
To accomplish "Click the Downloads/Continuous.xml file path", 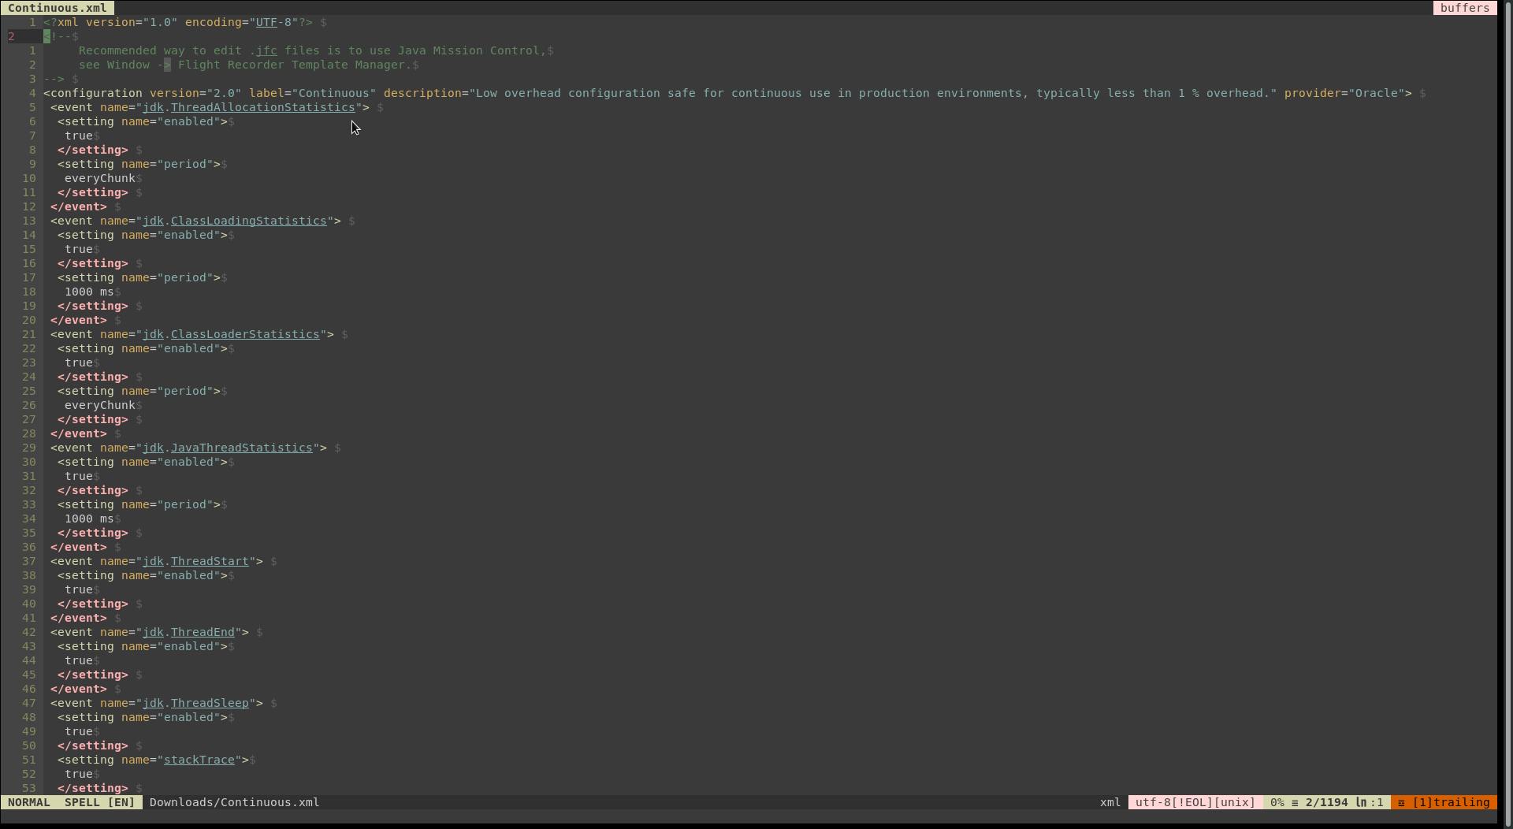I will tap(234, 802).
